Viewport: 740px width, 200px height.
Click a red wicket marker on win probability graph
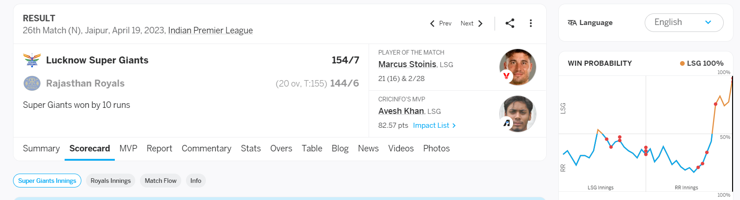[611, 147]
